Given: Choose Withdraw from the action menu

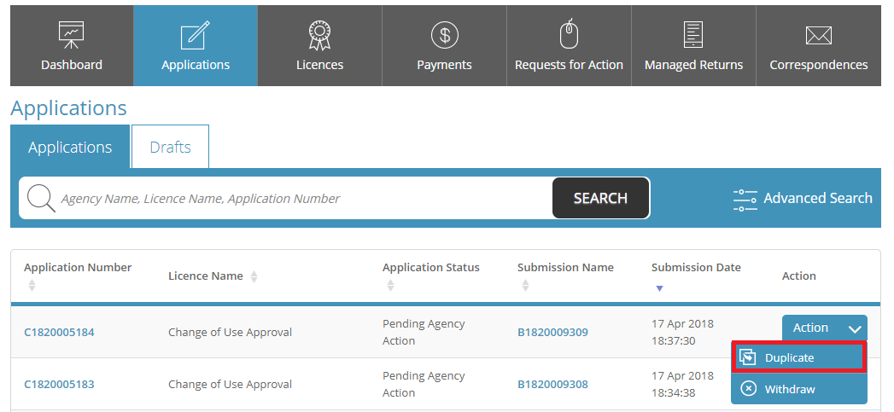Looking at the screenshot, I should (x=798, y=389).
